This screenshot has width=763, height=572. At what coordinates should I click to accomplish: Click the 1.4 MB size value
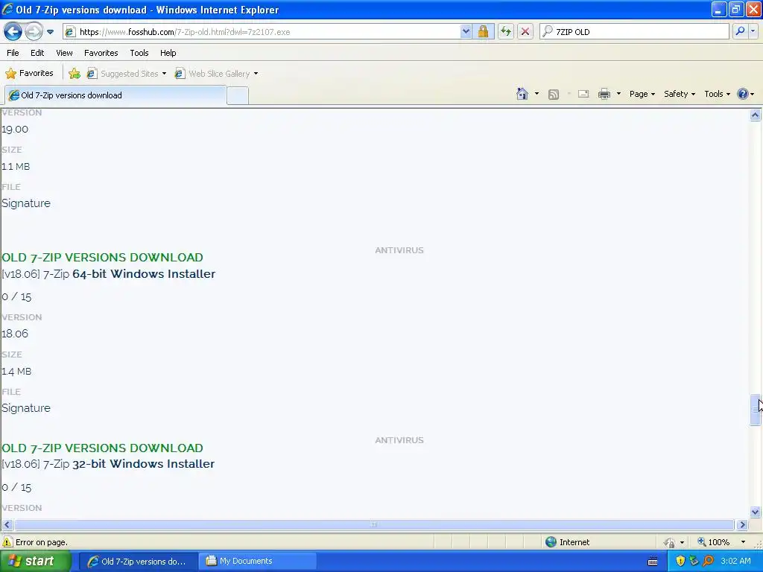pyautogui.click(x=16, y=372)
